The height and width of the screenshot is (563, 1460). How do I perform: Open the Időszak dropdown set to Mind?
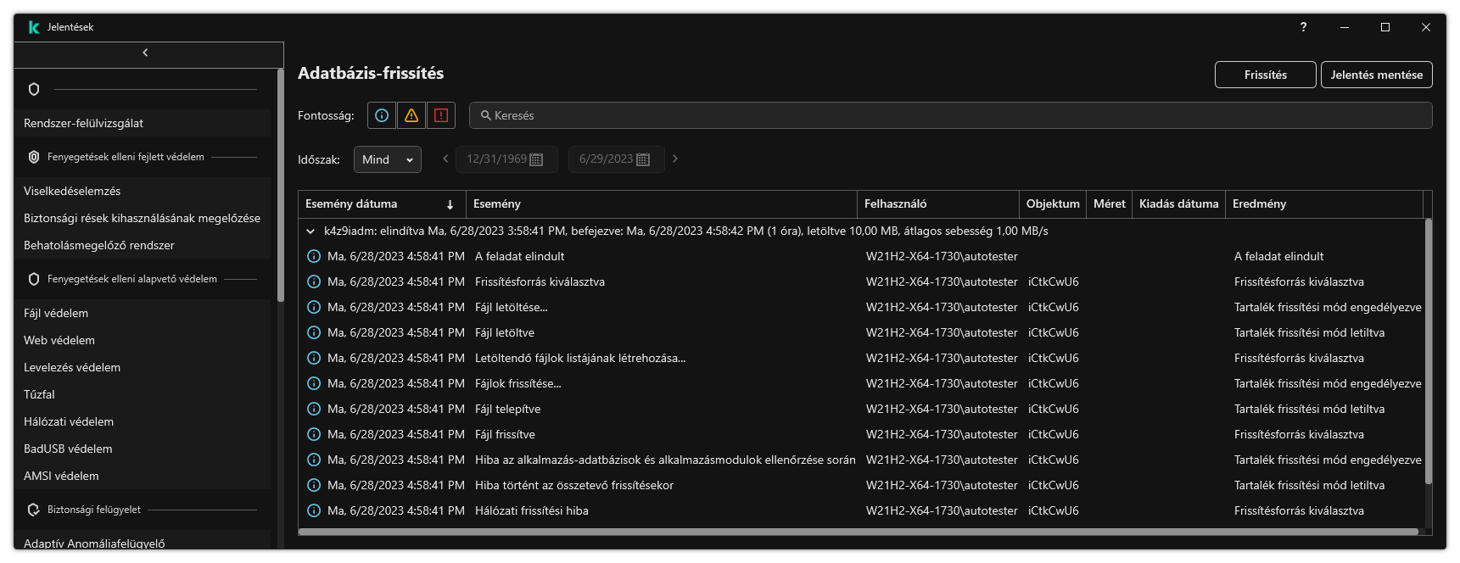tap(387, 159)
